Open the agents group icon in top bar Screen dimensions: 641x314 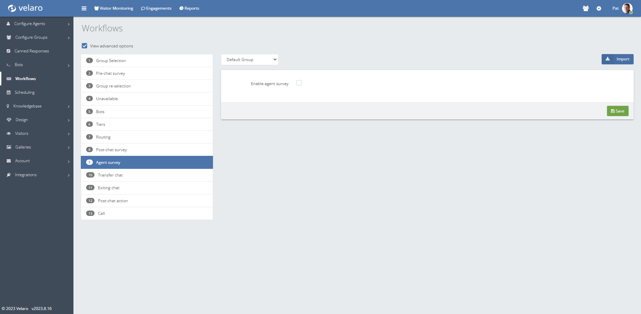[x=586, y=8]
